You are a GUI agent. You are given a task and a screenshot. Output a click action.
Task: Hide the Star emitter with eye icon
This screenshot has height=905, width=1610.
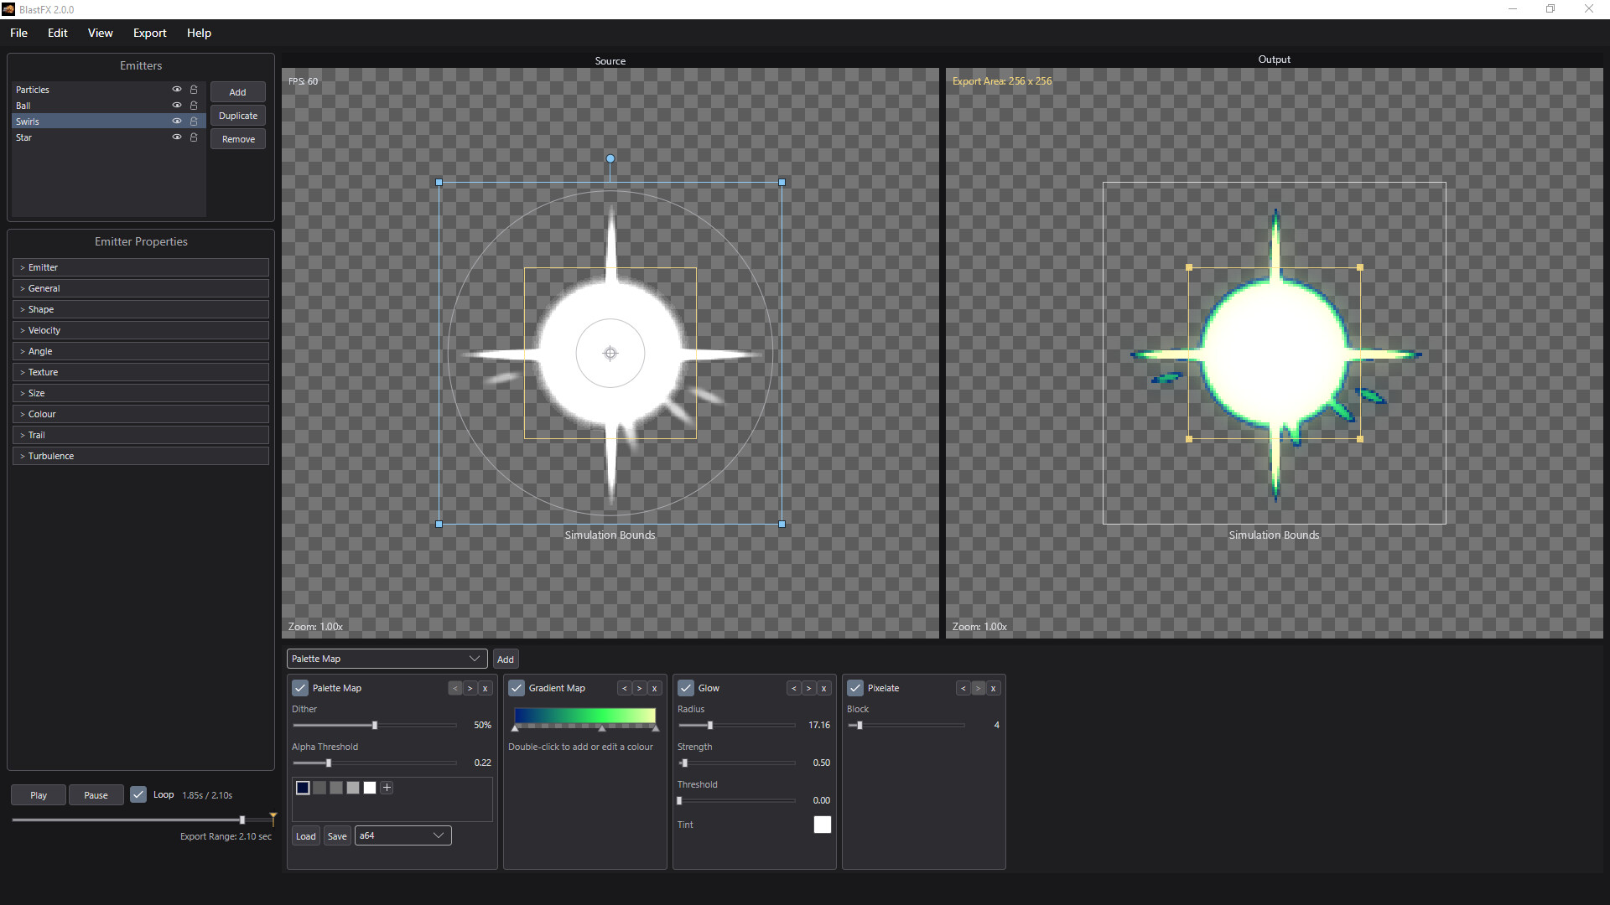click(177, 137)
